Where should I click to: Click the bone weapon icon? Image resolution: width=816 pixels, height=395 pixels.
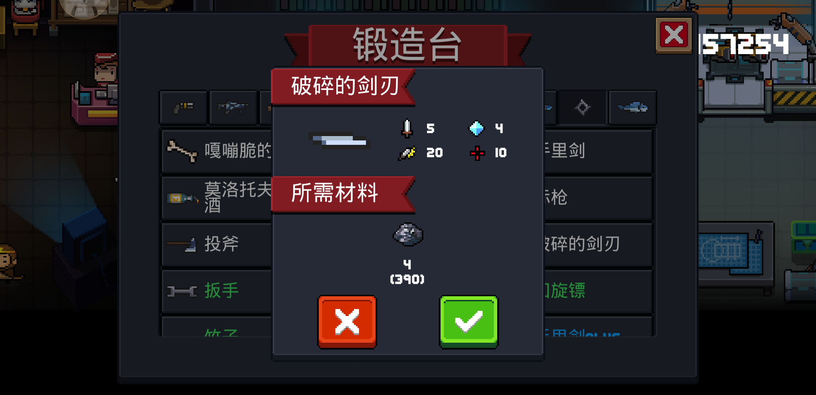coord(182,151)
